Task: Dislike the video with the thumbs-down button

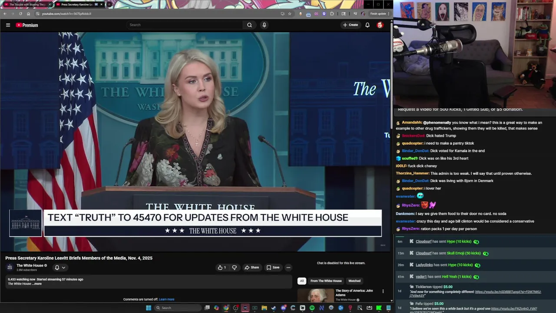Action: tap(234, 267)
